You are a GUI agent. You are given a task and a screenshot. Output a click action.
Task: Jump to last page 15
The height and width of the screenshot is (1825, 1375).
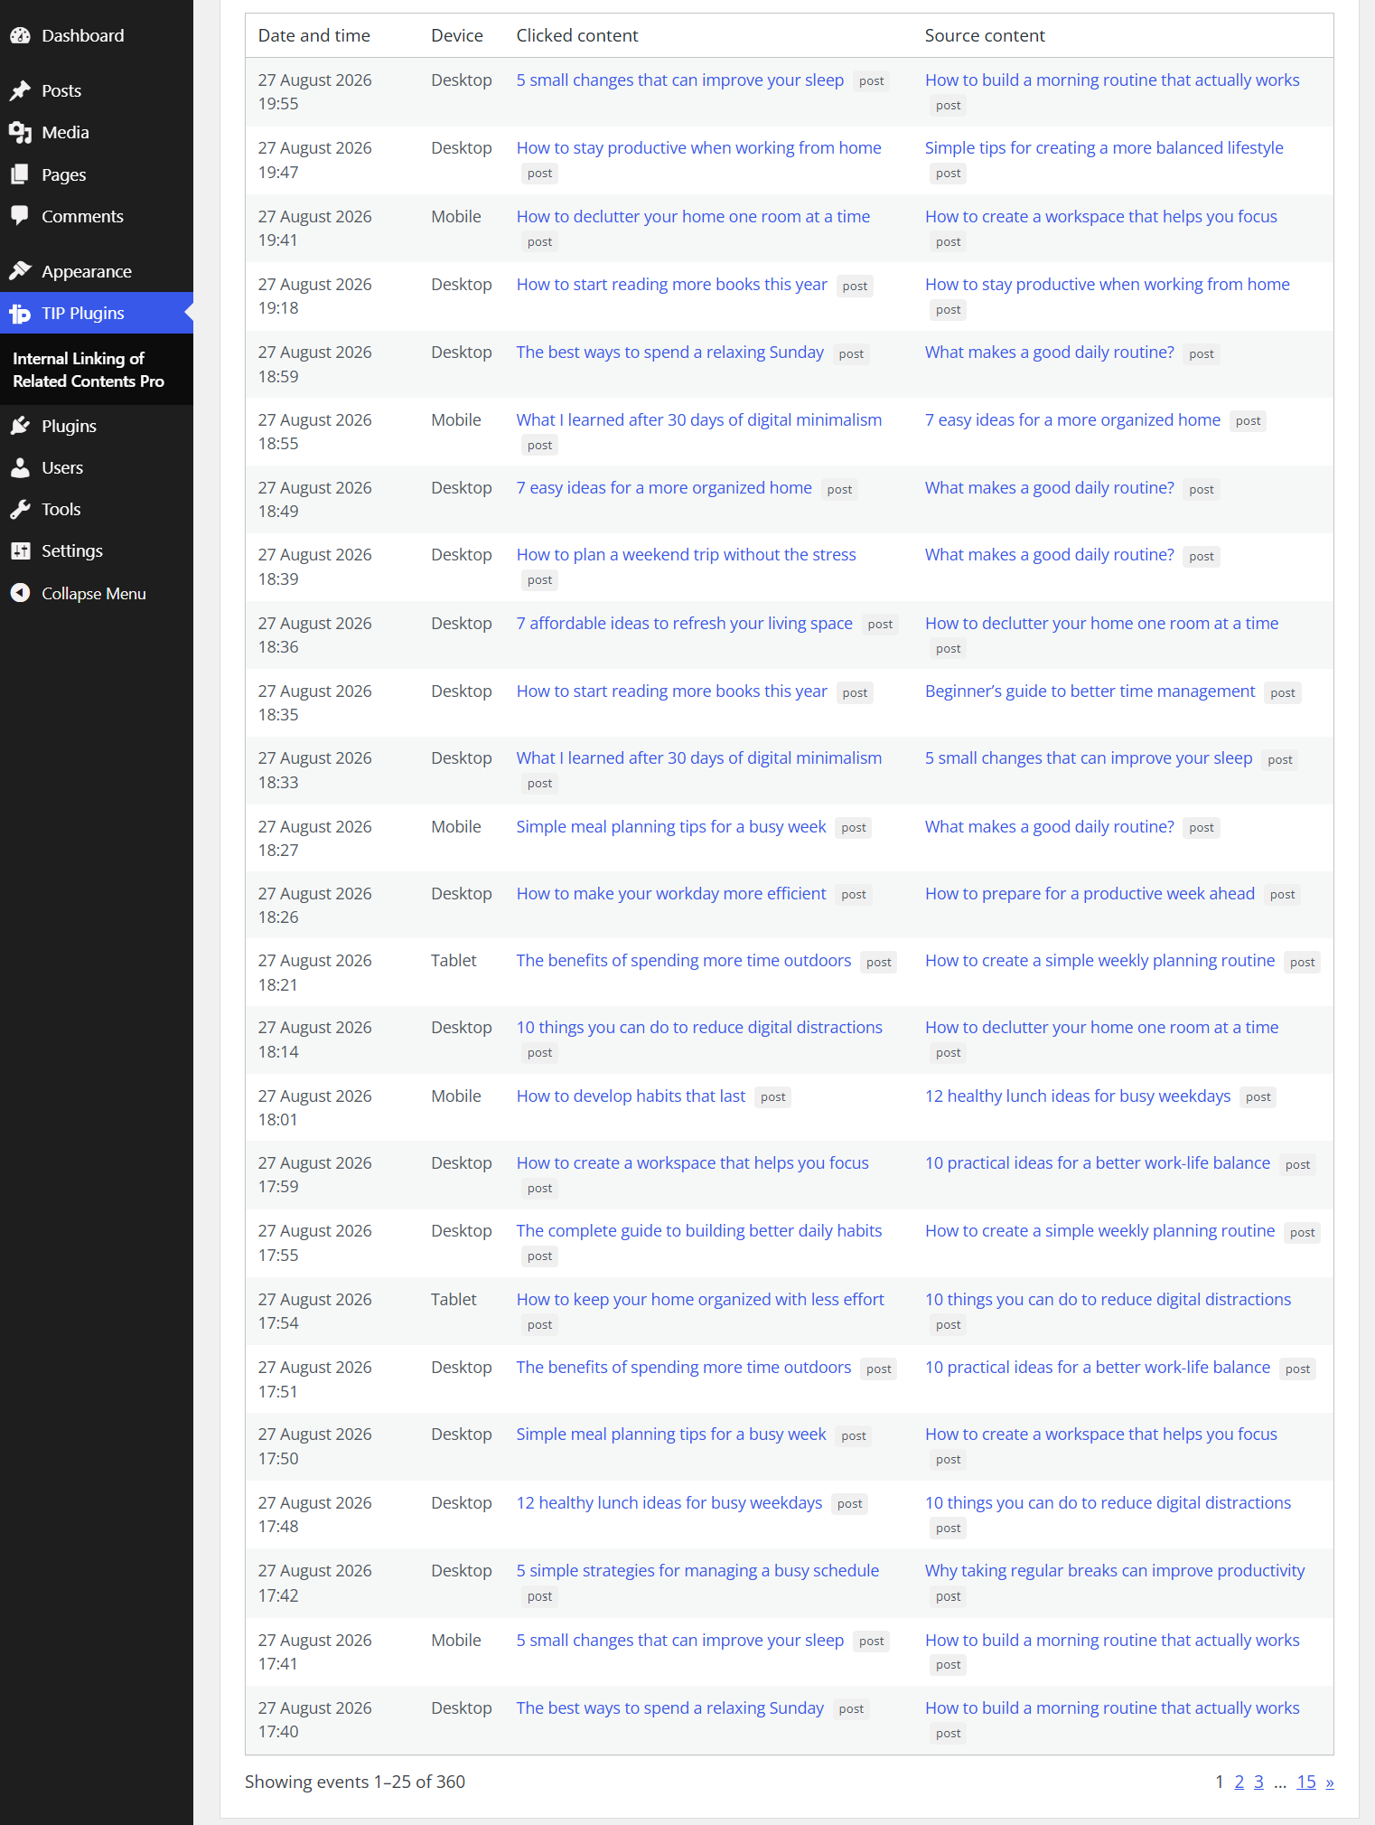pos(1305,1782)
